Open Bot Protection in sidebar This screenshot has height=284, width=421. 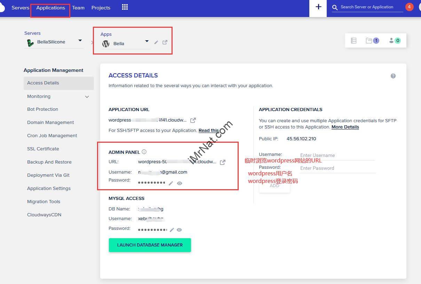[x=42, y=109]
